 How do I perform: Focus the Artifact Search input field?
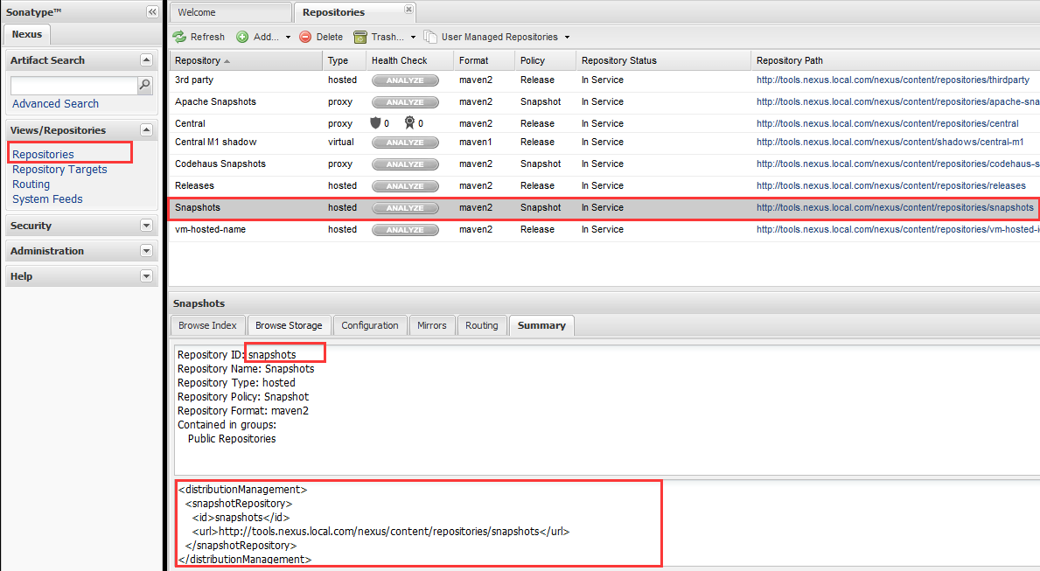point(73,86)
